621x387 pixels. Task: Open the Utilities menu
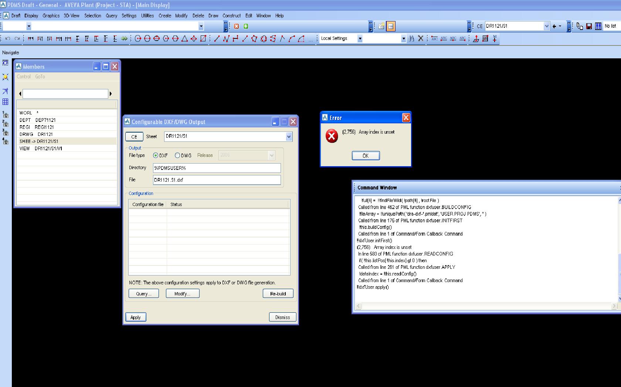(x=147, y=16)
